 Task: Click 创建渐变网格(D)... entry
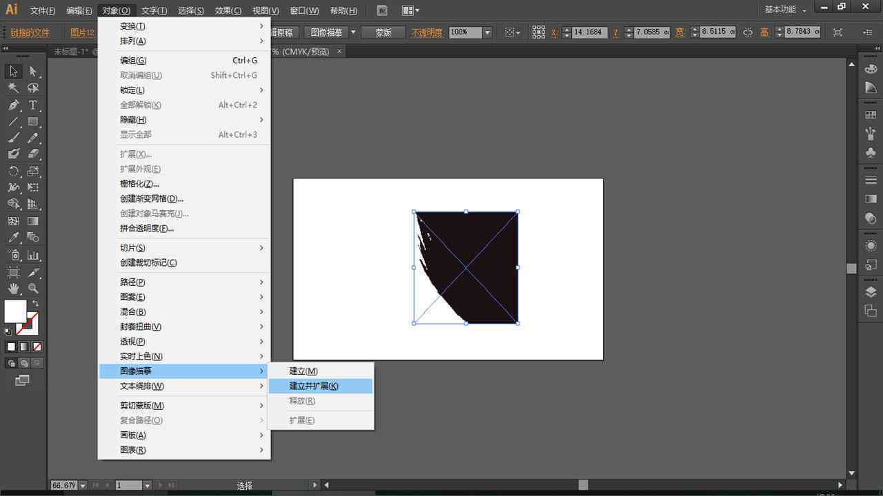coord(184,198)
